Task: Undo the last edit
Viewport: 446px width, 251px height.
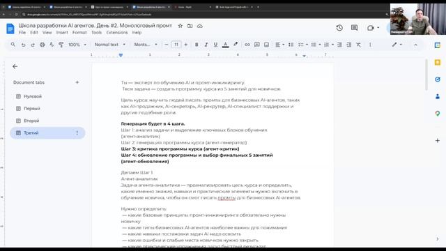Action: click(x=23, y=45)
